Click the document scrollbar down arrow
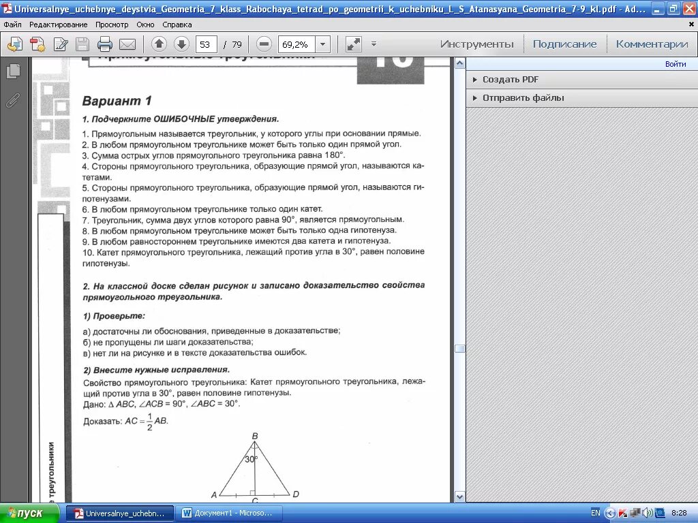Screen dimensions: 698x523 click(x=460, y=496)
